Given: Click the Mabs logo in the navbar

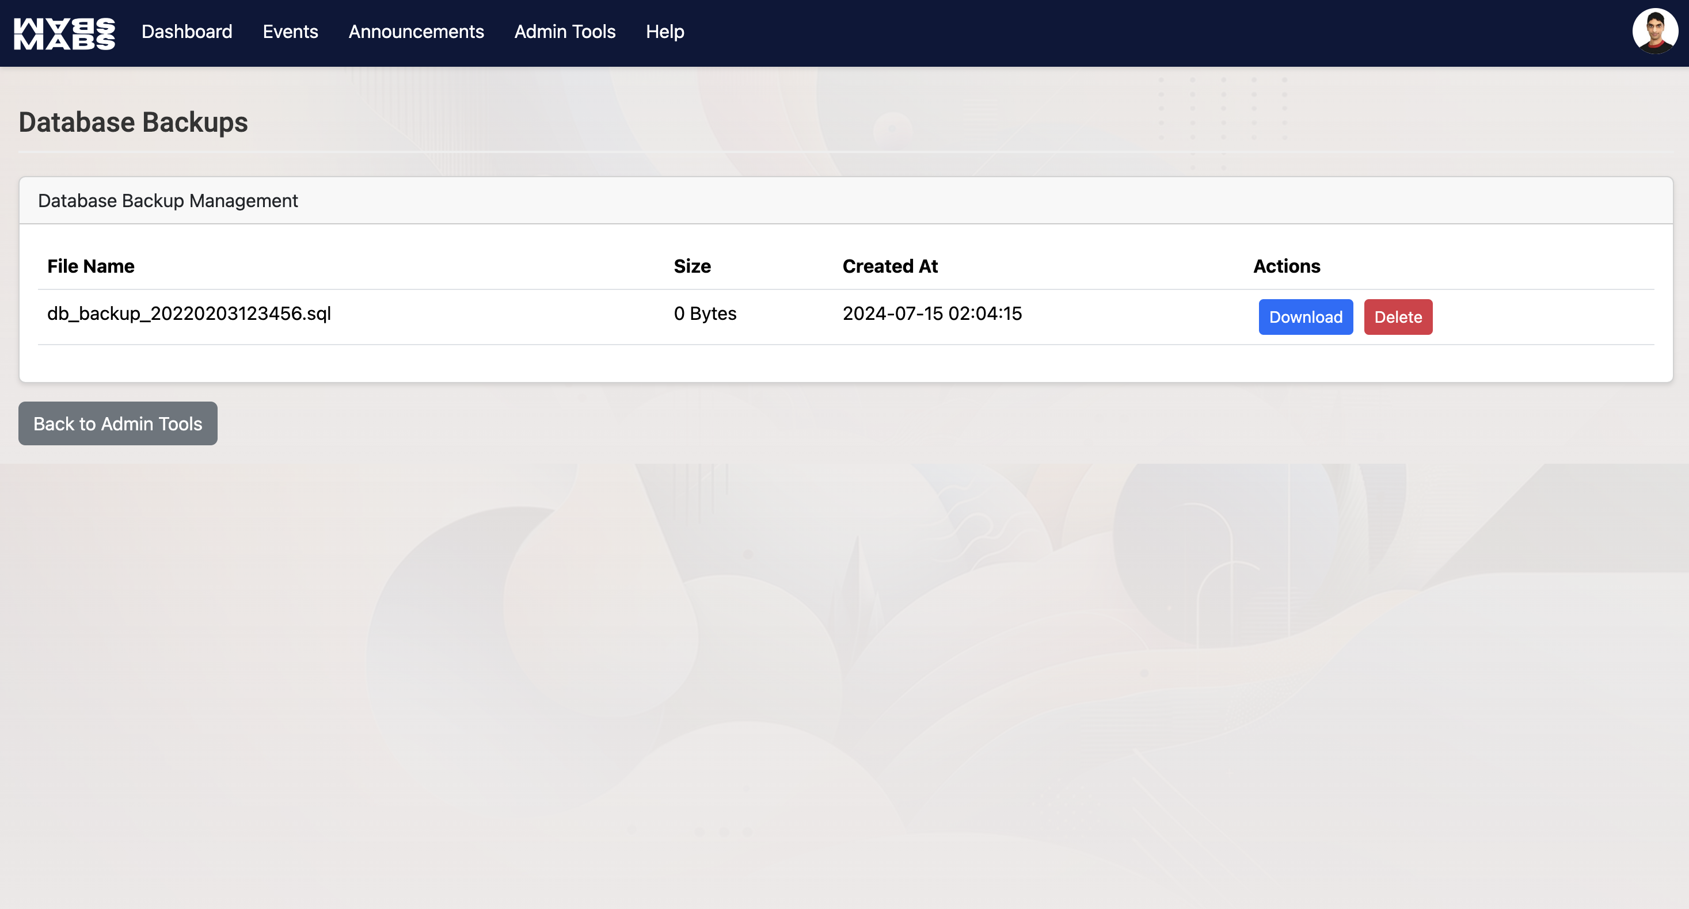Looking at the screenshot, I should [x=64, y=33].
